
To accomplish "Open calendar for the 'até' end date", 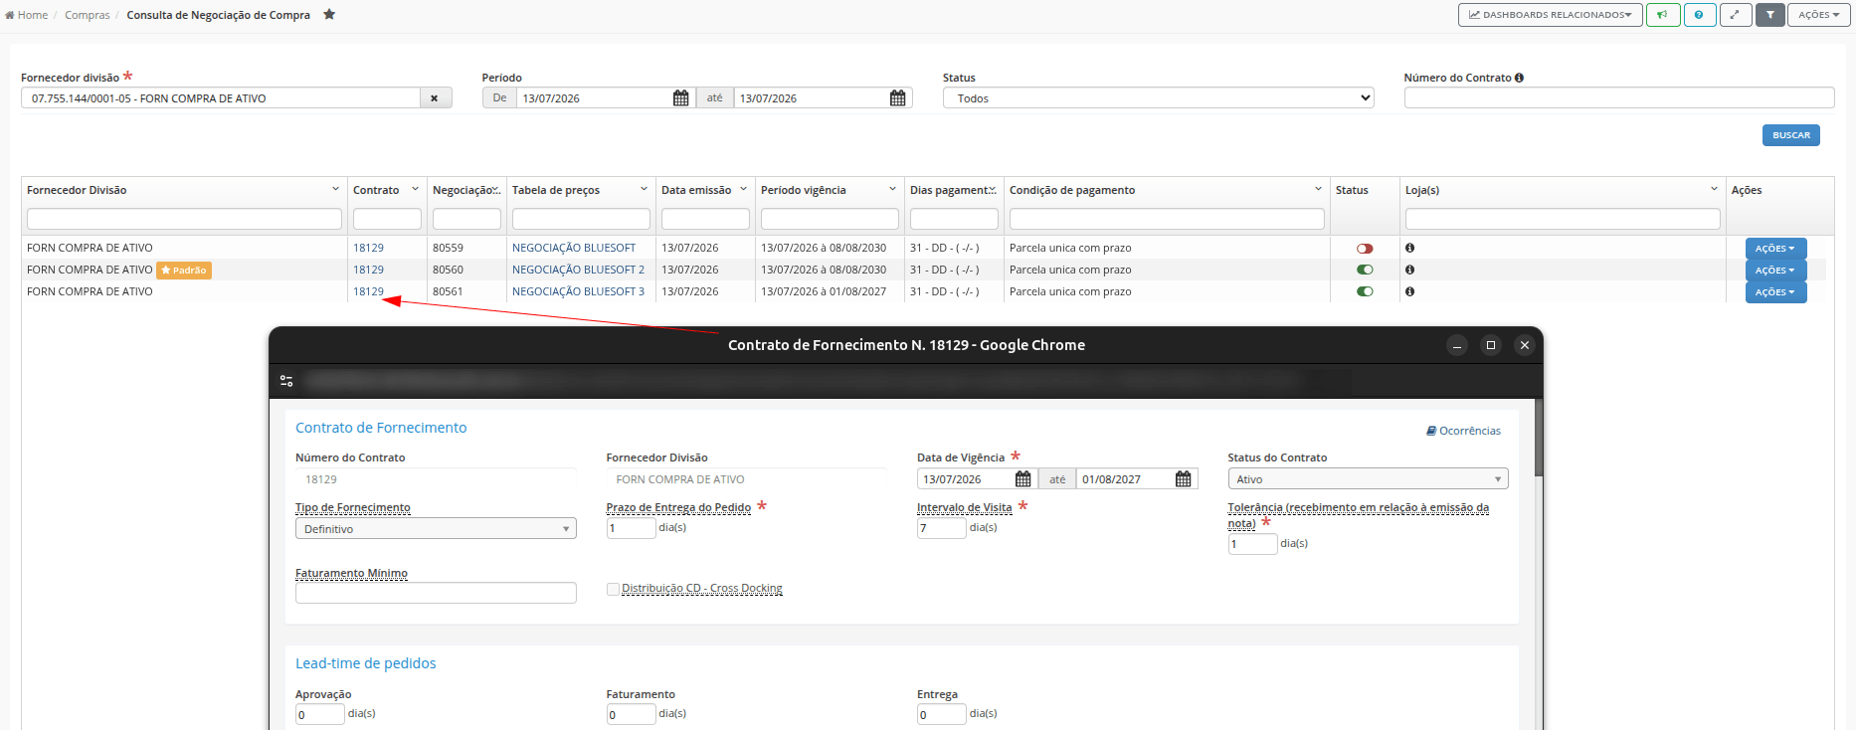I will click(x=898, y=98).
